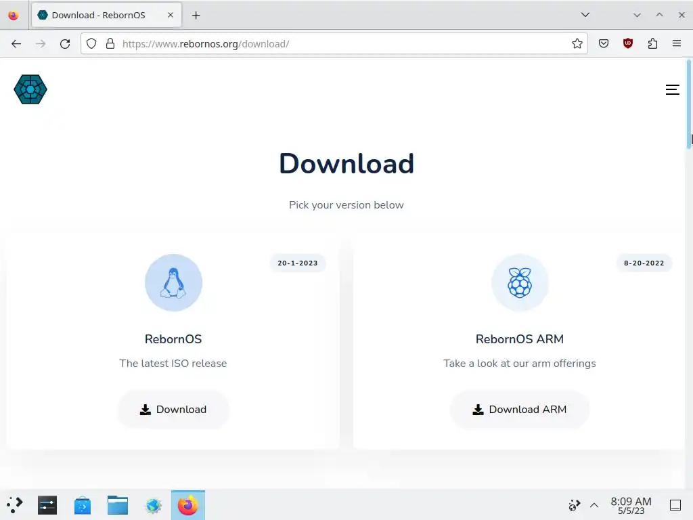Bookmark this page with the star

tap(577, 43)
